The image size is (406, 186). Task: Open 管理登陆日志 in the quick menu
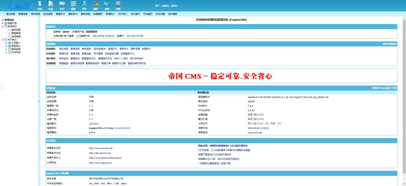(88, 58)
